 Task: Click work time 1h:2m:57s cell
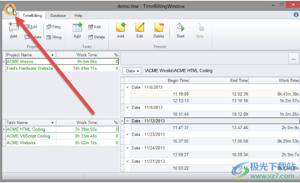(274, 101)
